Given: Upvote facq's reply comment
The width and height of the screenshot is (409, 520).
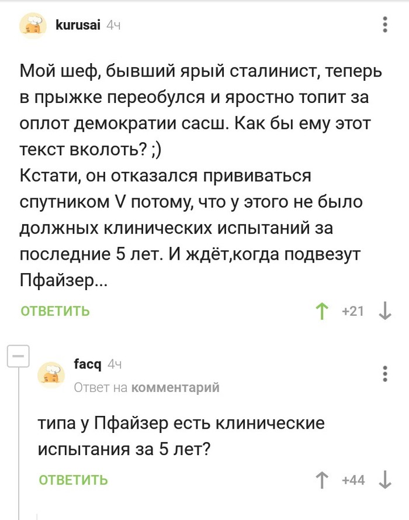Looking at the screenshot, I should (322, 480).
